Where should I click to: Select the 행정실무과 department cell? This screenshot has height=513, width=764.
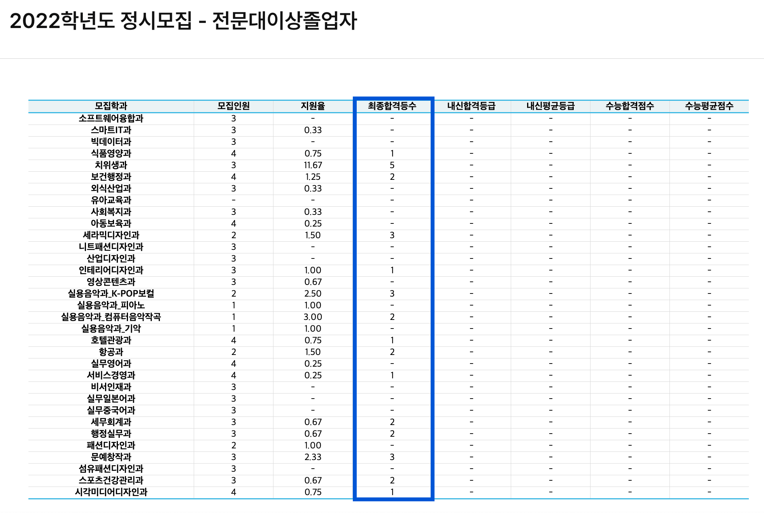[111, 434]
